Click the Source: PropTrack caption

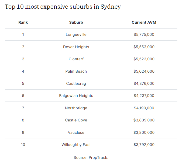(91, 157)
